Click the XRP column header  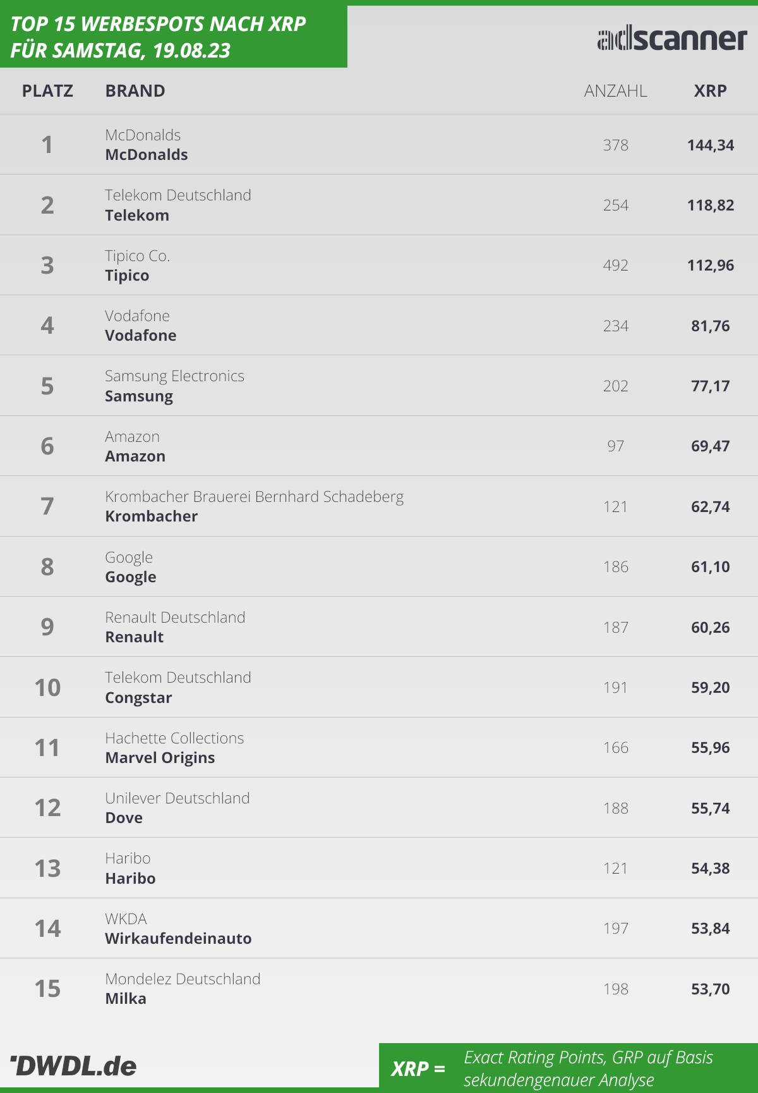click(x=711, y=91)
